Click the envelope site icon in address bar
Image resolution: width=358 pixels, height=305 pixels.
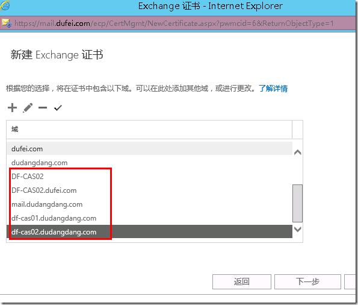point(7,23)
